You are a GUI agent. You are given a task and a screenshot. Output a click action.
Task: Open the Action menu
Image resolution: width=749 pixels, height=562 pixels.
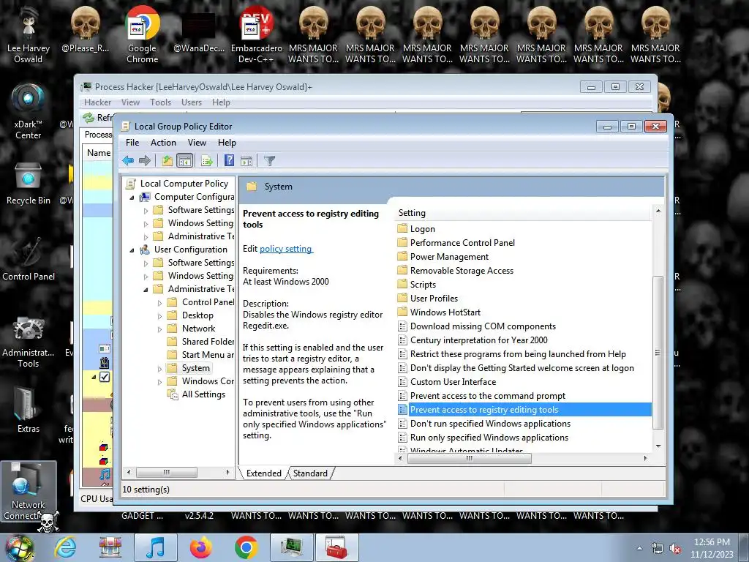click(x=163, y=143)
